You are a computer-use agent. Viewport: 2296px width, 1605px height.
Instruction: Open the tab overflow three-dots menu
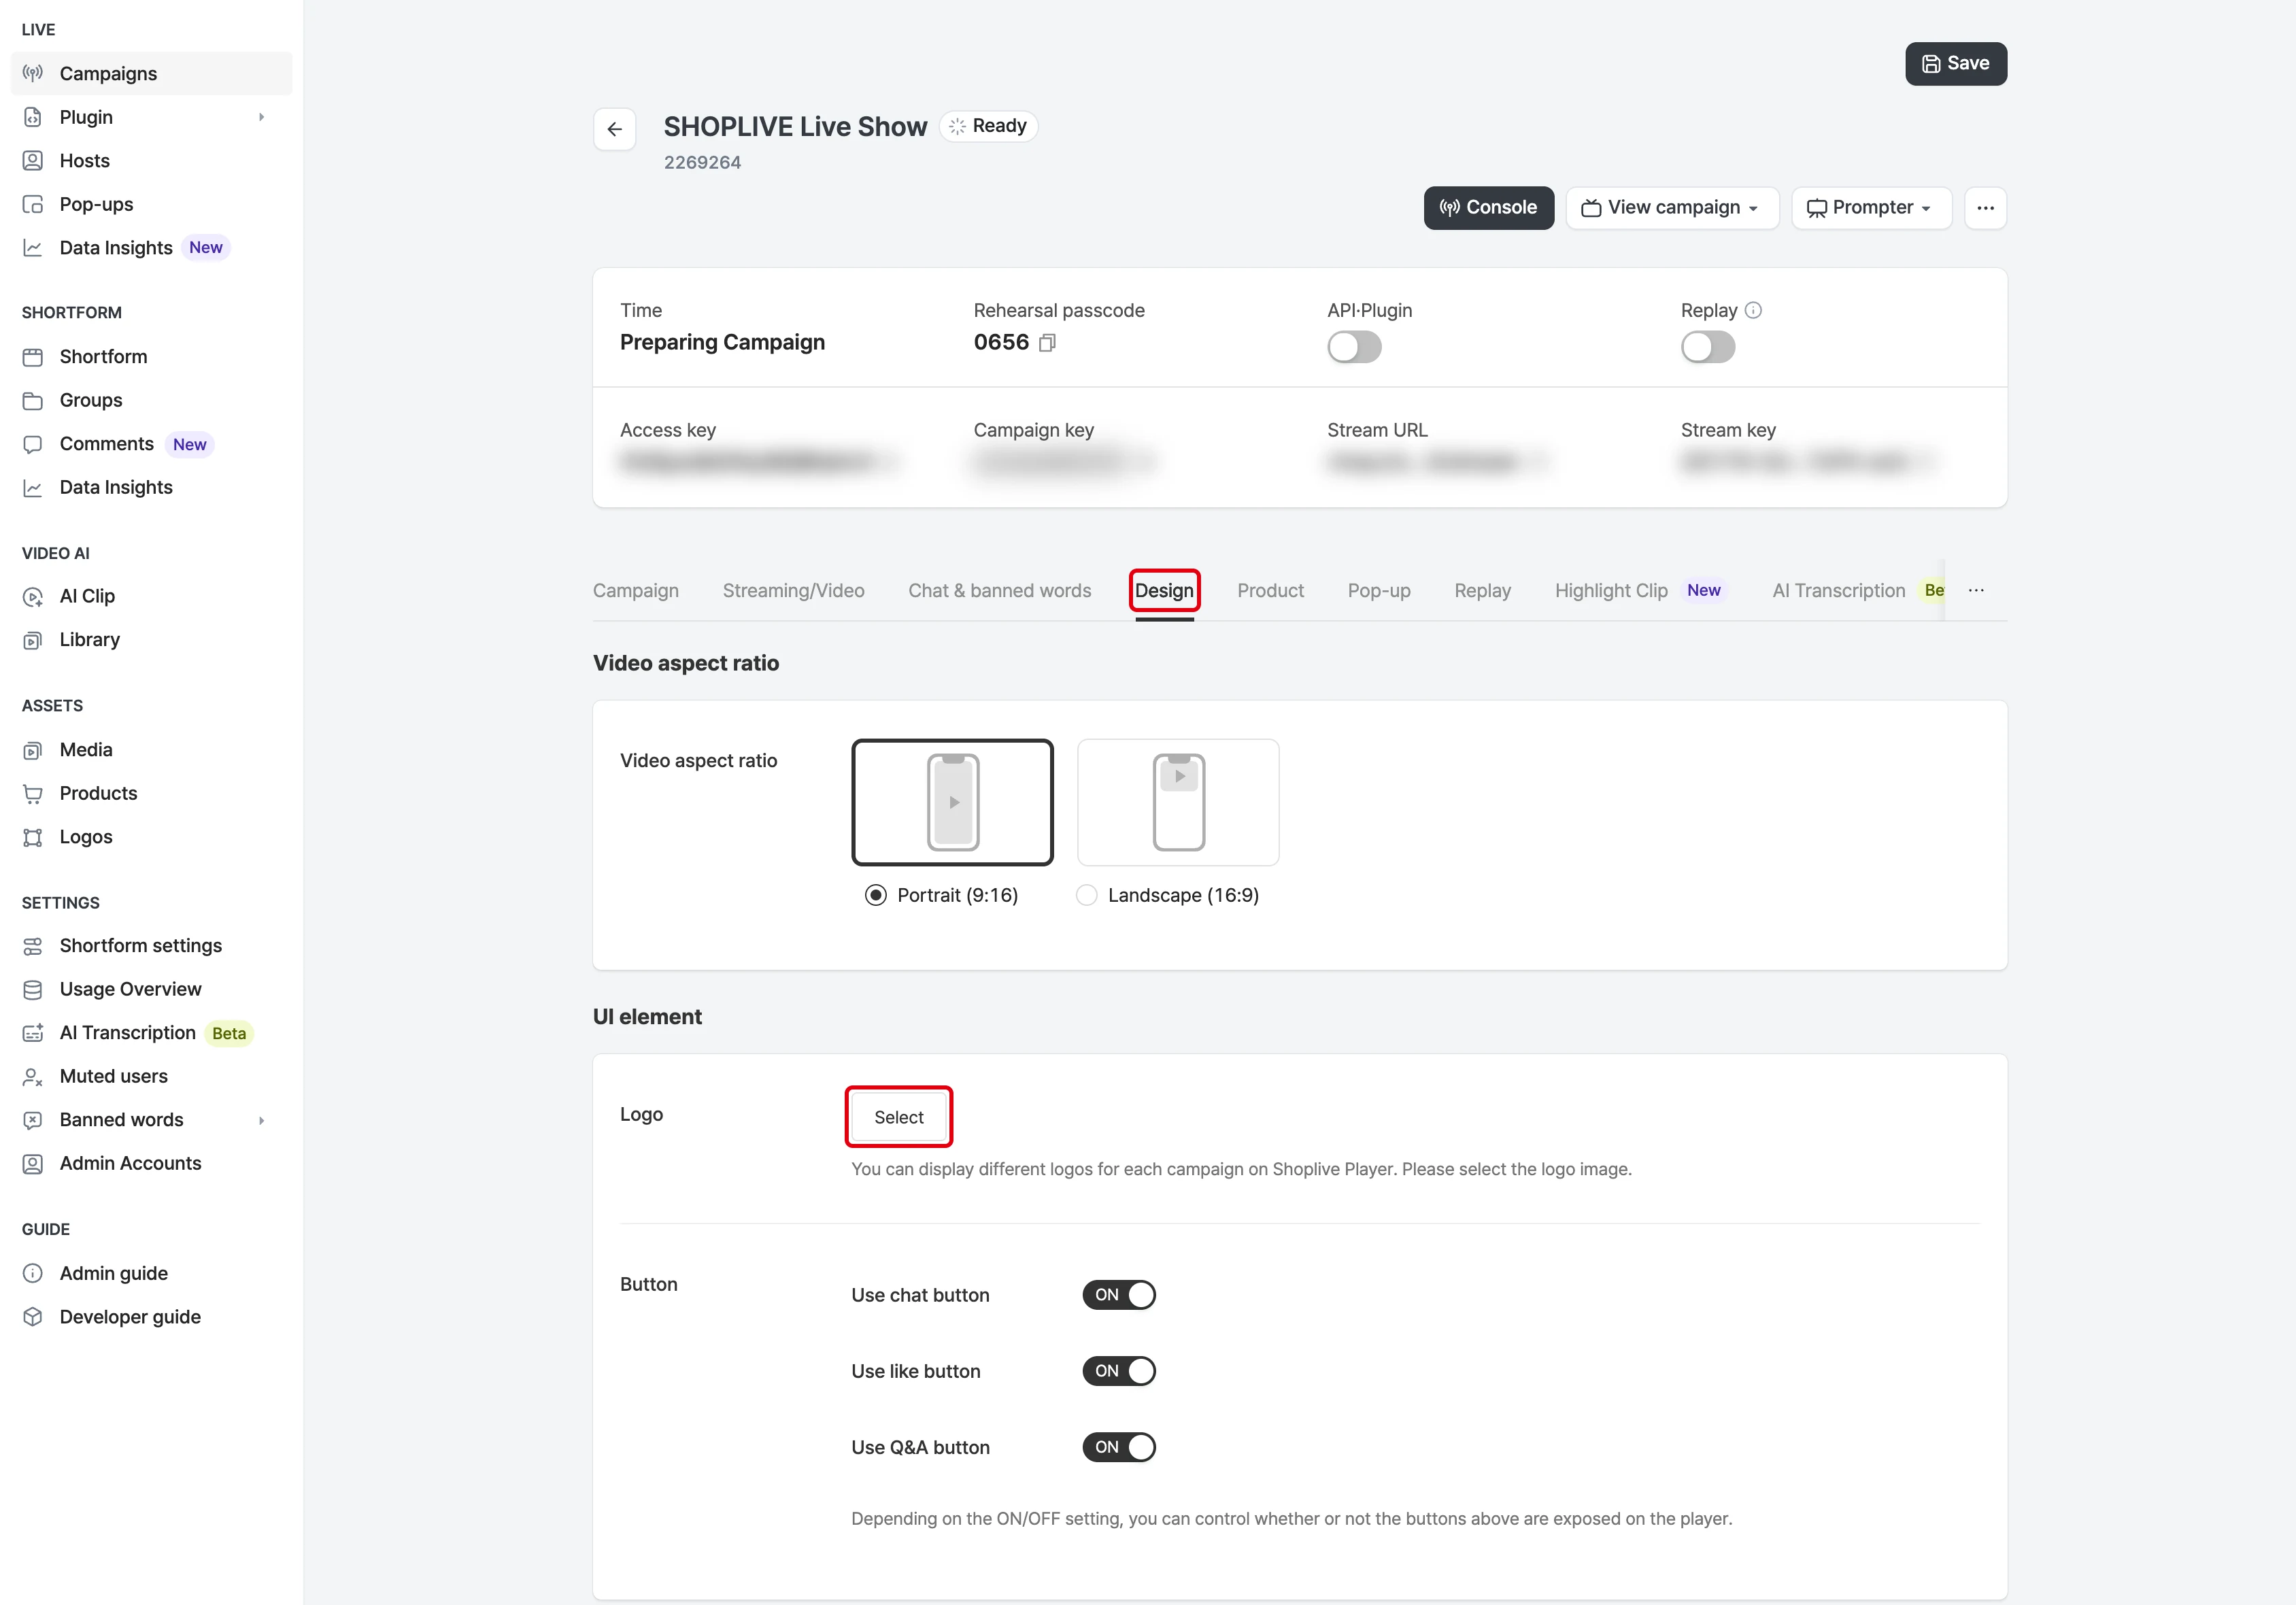1976,591
